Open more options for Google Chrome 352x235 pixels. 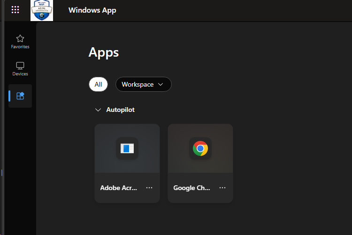[222, 188]
